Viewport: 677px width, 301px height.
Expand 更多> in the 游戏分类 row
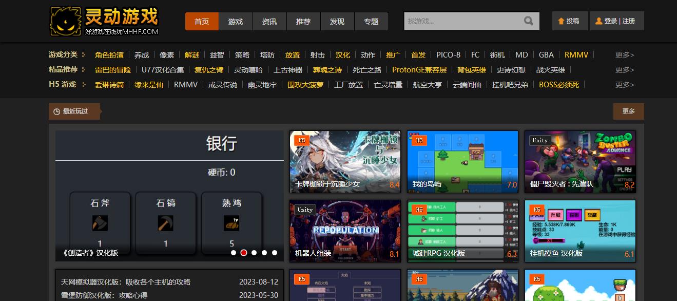[624, 55]
